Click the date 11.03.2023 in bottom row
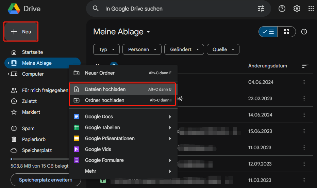317x188 pixels. click(x=260, y=180)
